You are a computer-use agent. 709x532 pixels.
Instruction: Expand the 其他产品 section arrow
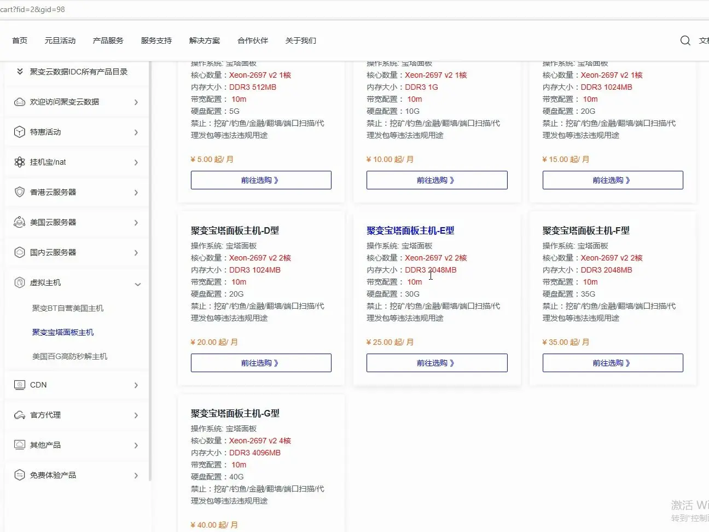click(136, 446)
